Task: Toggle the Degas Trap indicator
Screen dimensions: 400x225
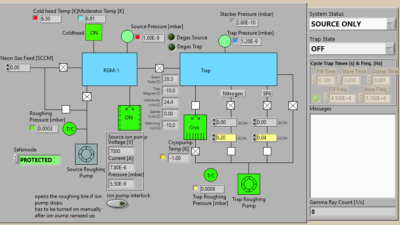Action: 172,47
